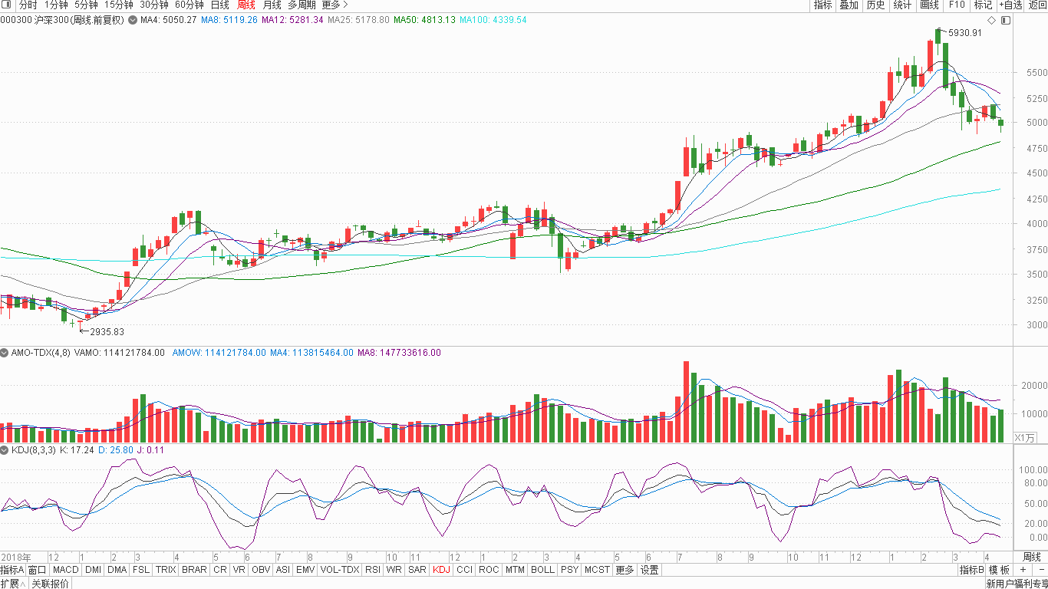1048x589 pixels.
Task: Select the 30分钟 period
Action: 153,5
